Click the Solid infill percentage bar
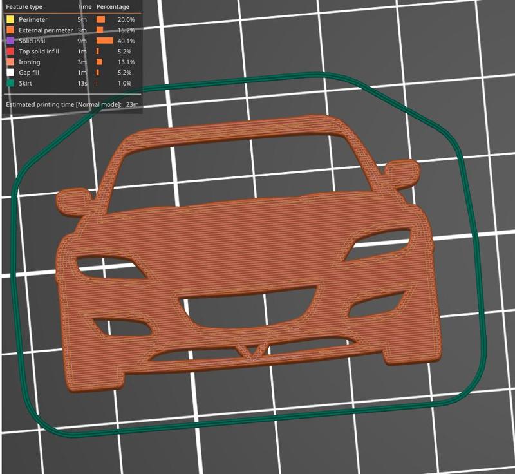 [x=105, y=41]
